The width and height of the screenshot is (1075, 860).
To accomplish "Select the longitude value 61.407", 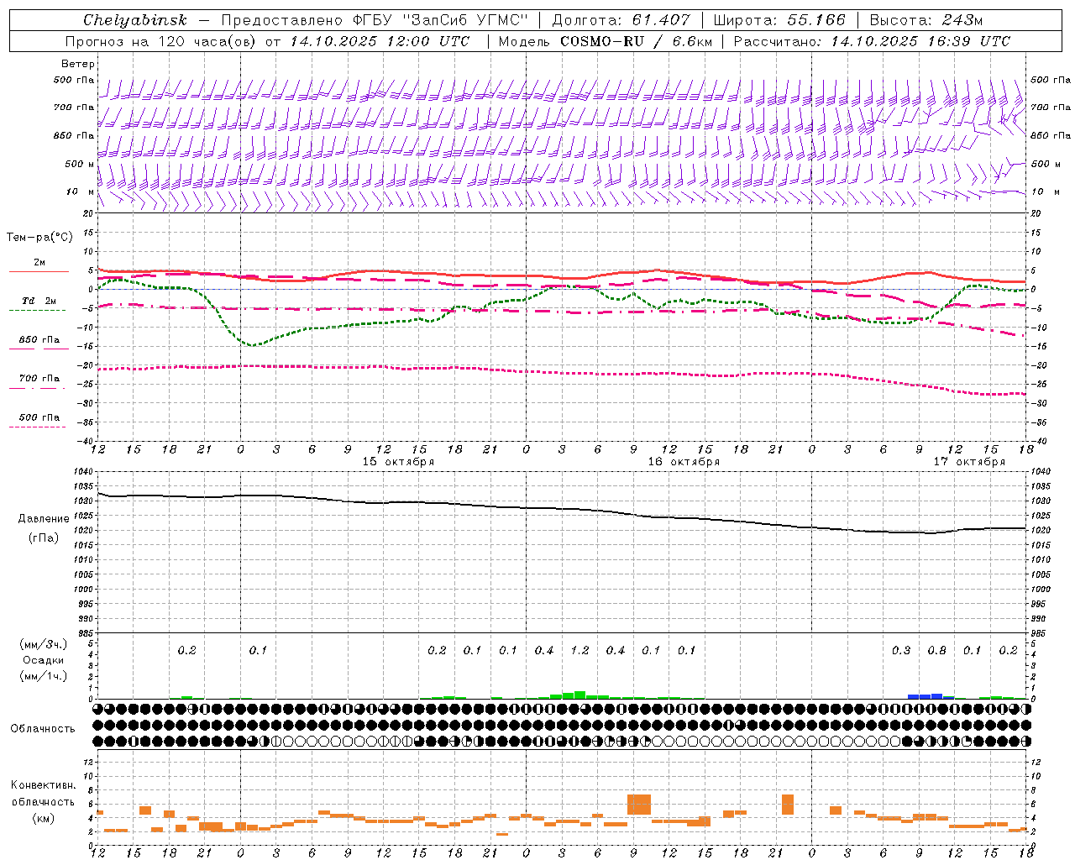I will click(661, 20).
